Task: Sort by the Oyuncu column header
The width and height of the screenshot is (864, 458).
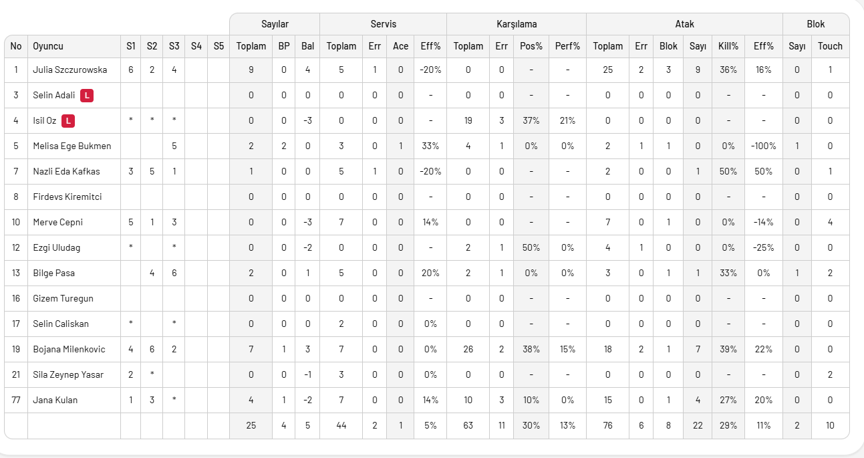Action: pos(48,46)
